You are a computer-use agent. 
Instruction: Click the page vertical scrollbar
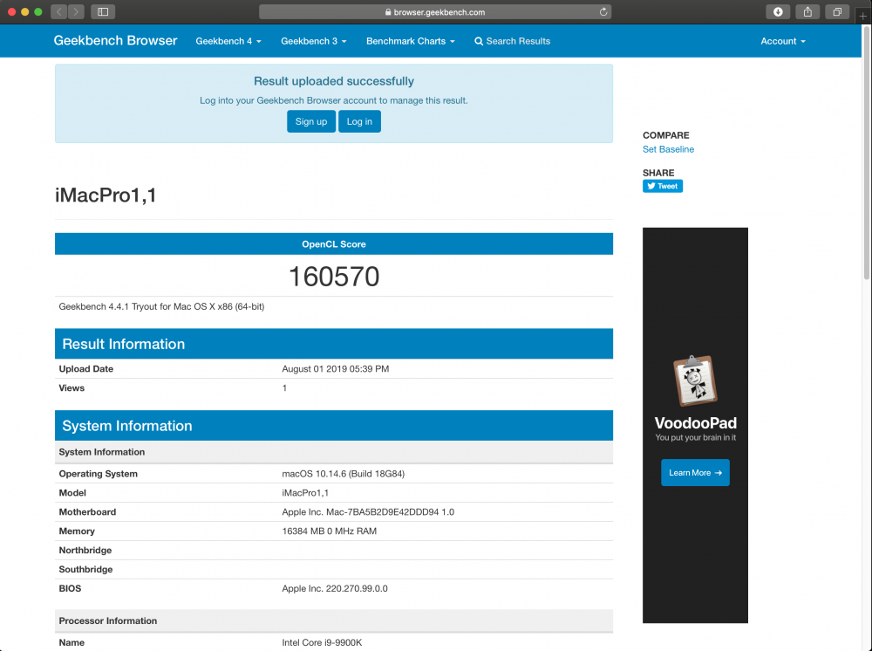867,153
